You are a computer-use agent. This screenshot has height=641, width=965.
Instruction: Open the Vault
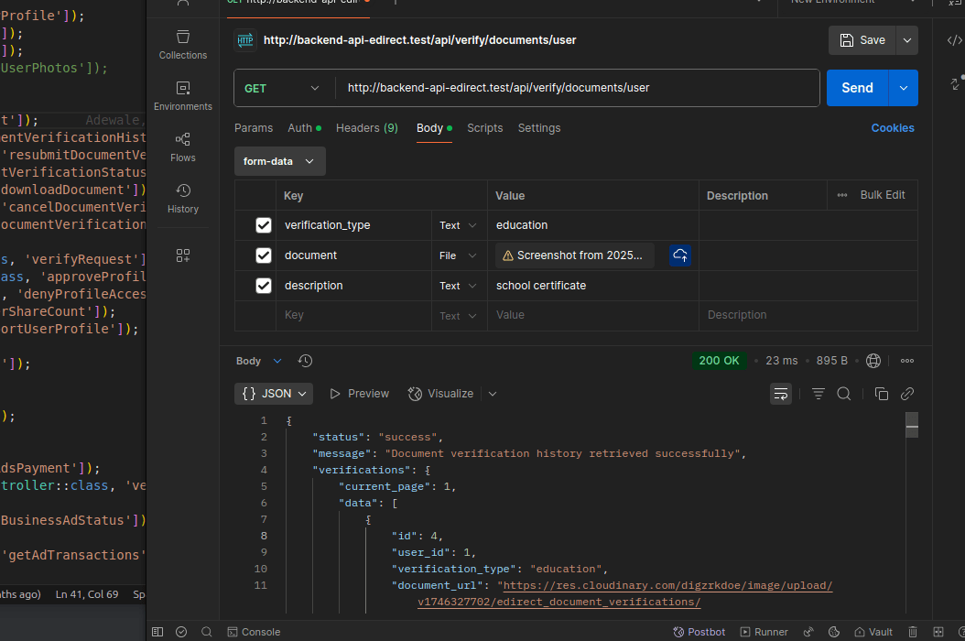pos(873,632)
